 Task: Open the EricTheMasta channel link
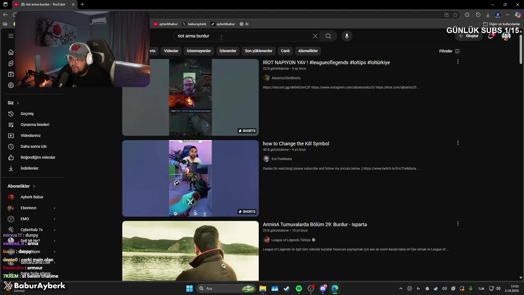tap(282, 159)
